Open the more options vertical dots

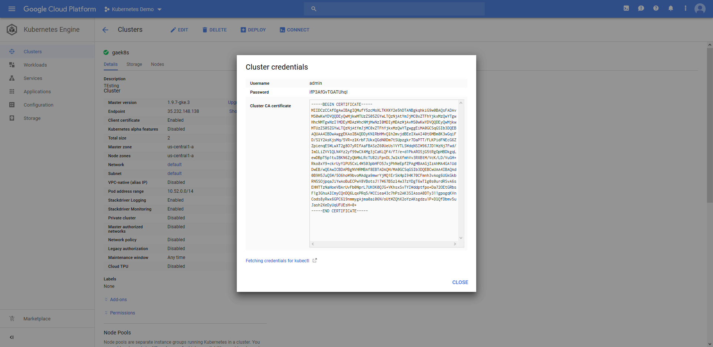point(685,9)
